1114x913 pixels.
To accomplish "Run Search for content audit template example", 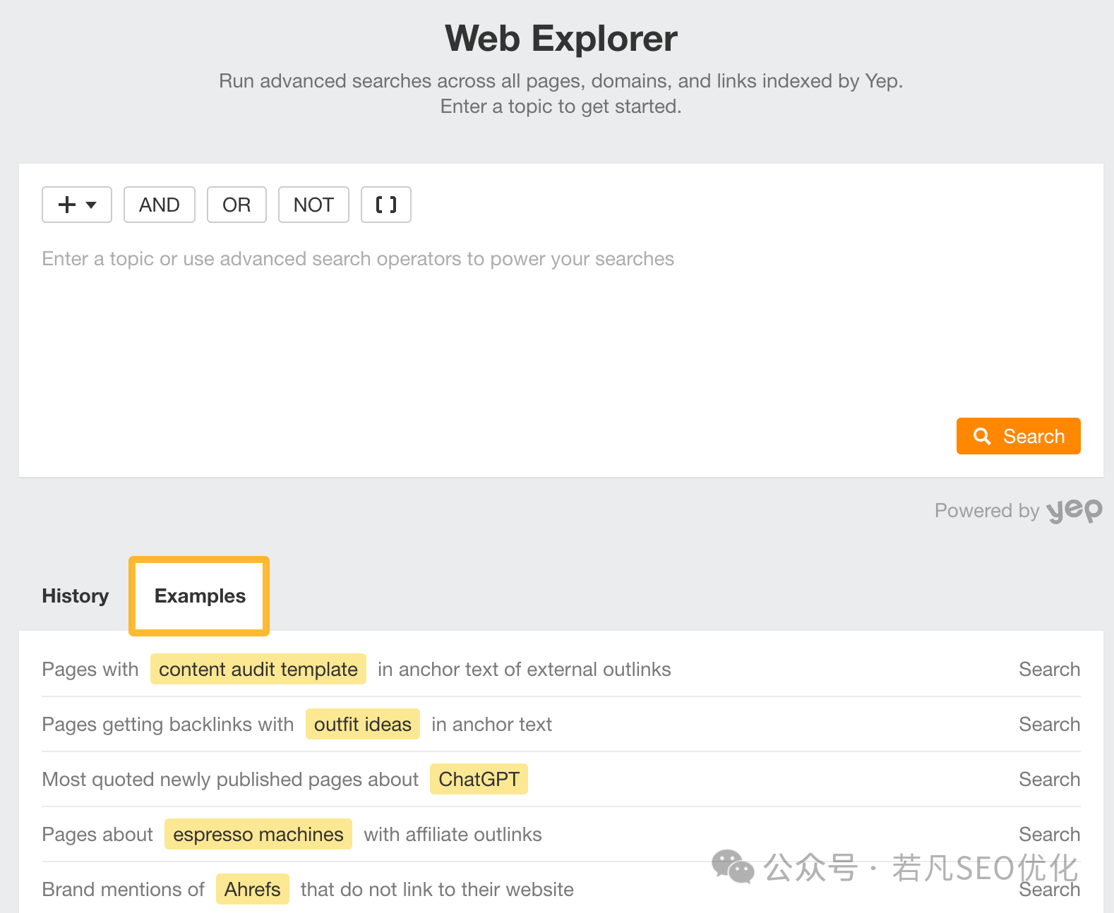I will click(x=1049, y=670).
